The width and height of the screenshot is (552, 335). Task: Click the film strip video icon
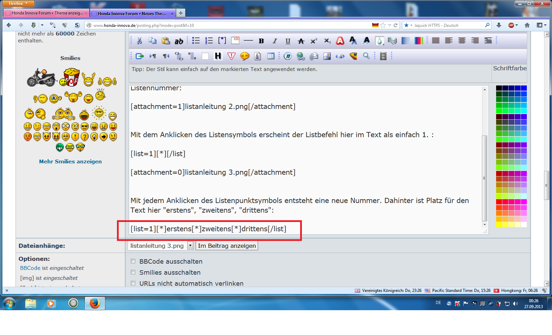click(383, 56)
